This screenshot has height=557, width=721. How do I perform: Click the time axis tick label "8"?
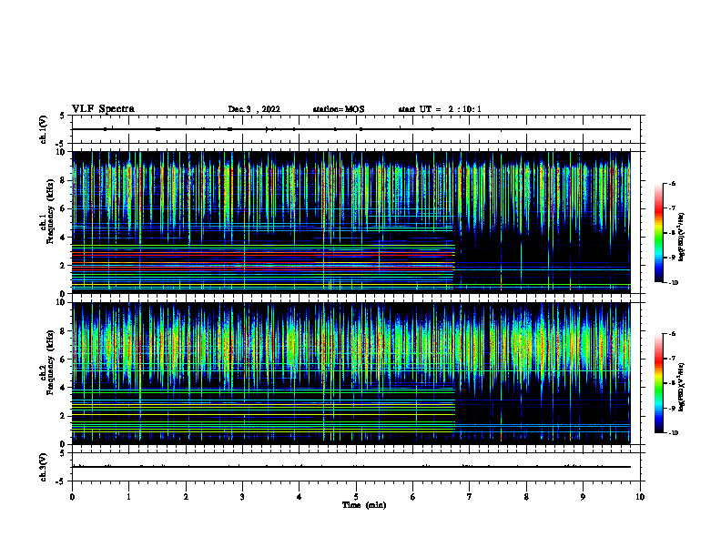coord(526,497)
